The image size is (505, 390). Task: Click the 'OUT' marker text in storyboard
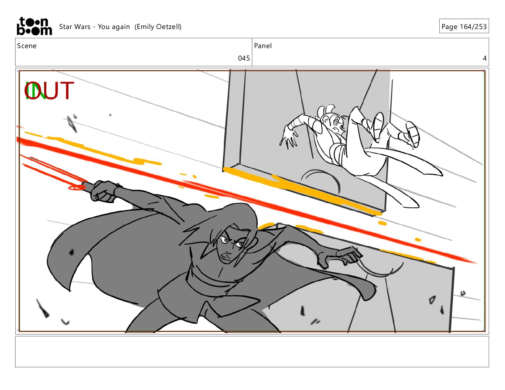(49, 90)
